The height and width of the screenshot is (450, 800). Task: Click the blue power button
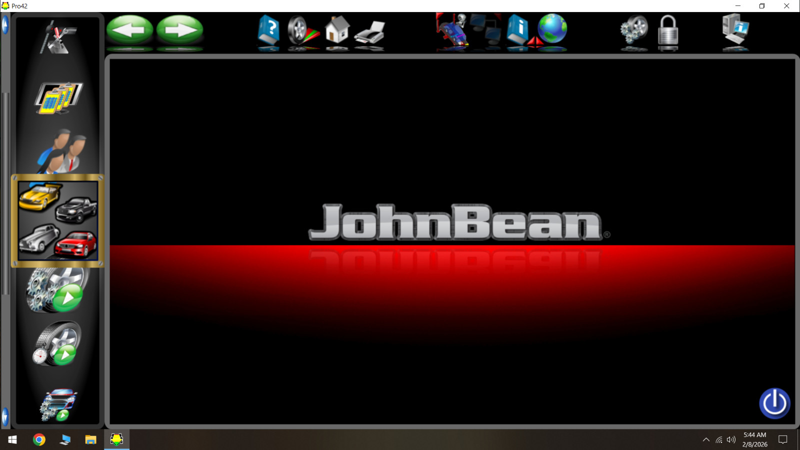click(x=774, y=403)
